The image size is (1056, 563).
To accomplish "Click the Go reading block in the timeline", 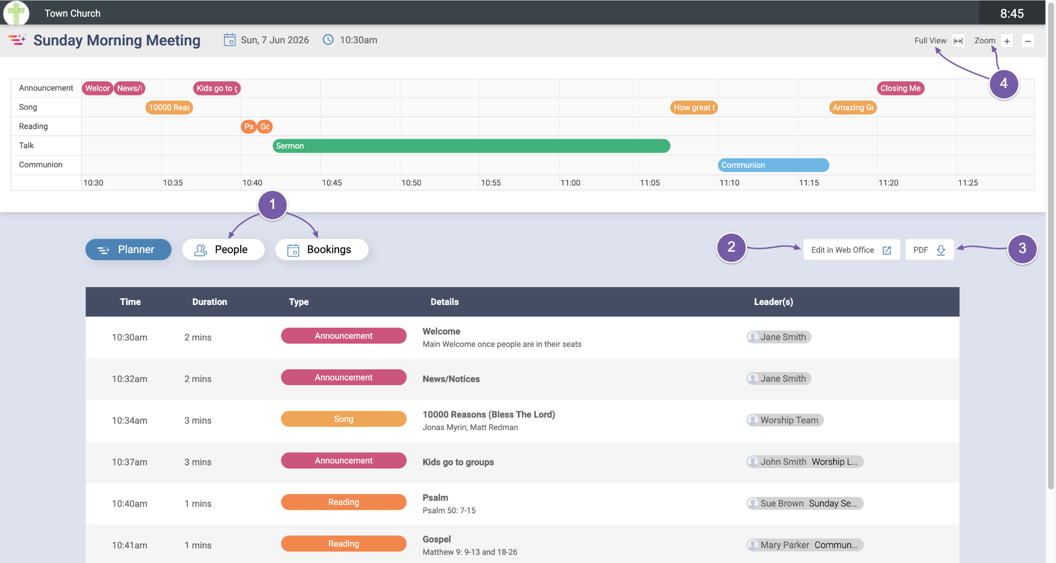I will (x=265, y=127).
